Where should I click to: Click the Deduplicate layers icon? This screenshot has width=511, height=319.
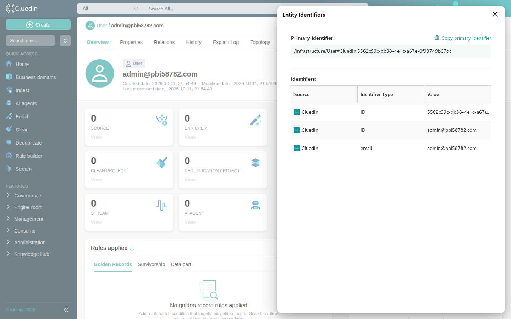tap(9, 142)
